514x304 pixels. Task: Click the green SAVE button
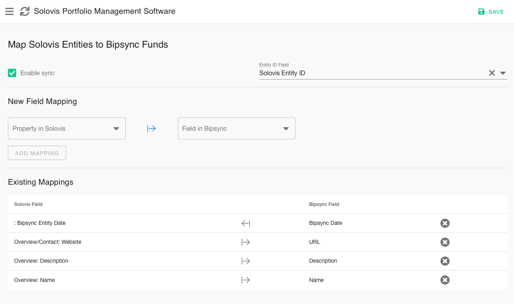[491, 12]
